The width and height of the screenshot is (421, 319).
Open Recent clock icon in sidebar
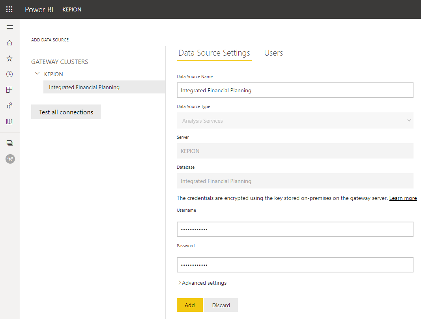tap(9, 74)
